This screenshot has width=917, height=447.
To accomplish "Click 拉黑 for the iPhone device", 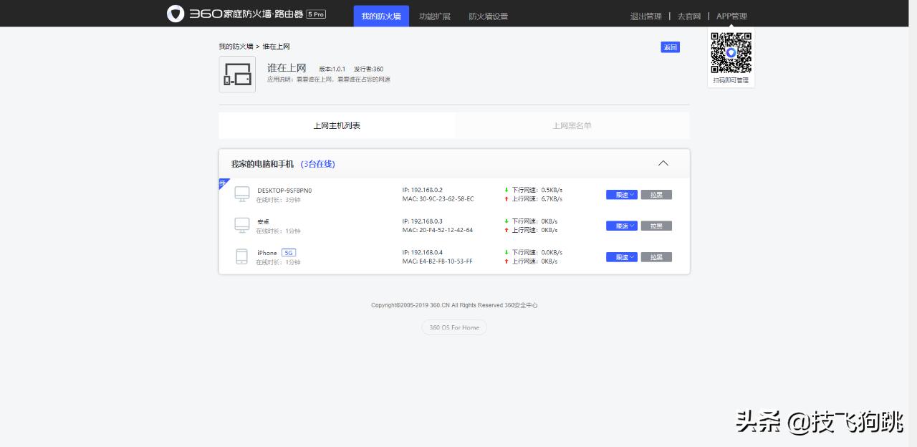I will click(x=656, y=256).
